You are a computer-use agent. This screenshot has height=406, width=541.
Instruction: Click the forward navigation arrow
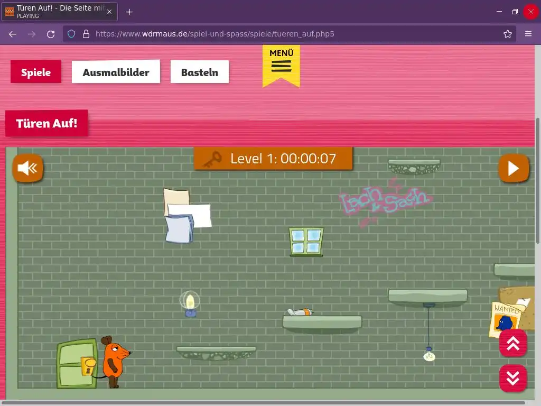coord(31,34)
